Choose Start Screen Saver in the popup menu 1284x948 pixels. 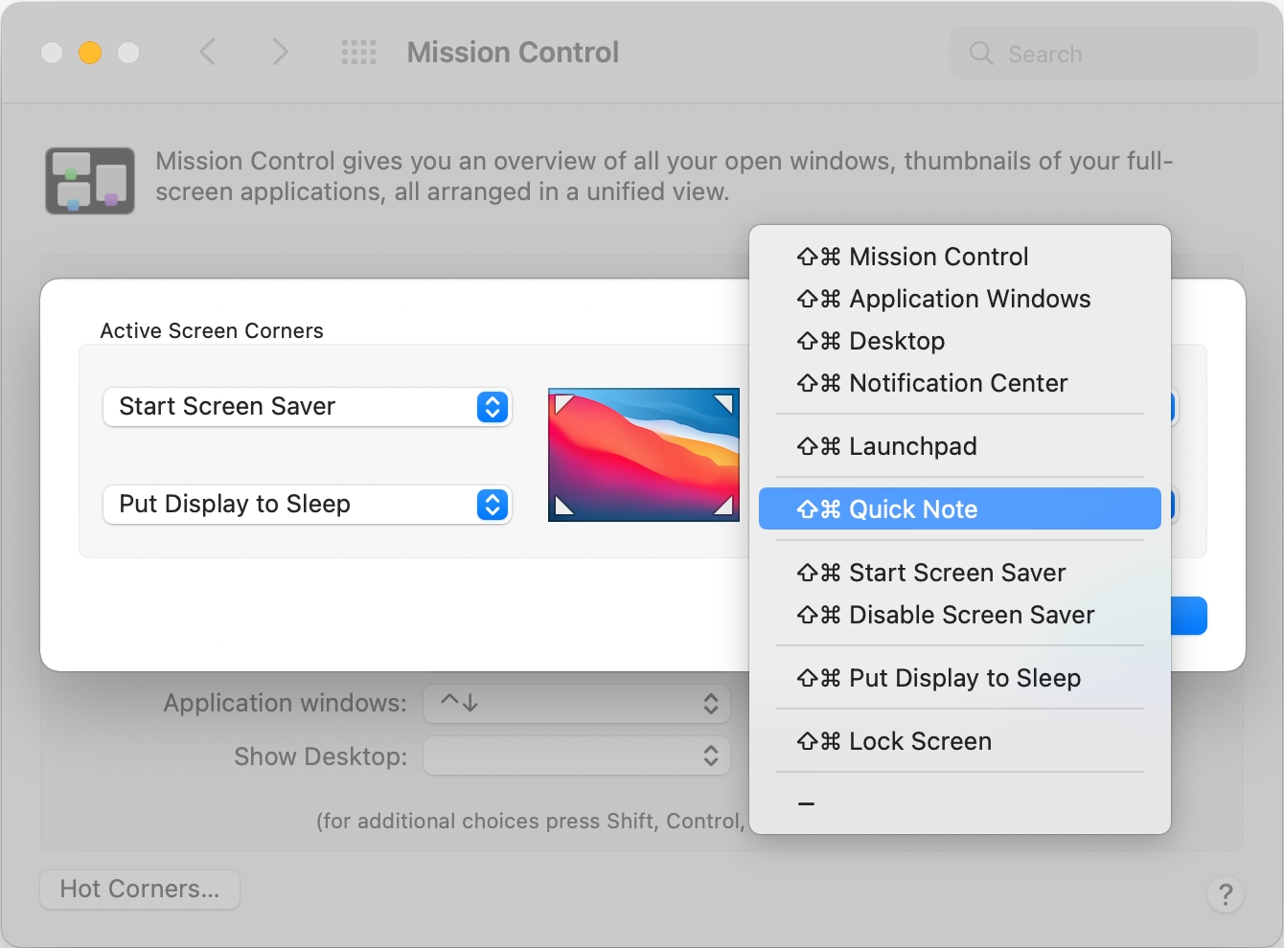click(x=960, y=573)
